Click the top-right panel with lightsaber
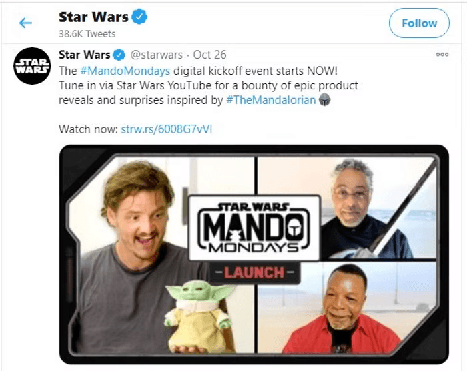Viewport: 467px width, 371px height. pos(347,208)
